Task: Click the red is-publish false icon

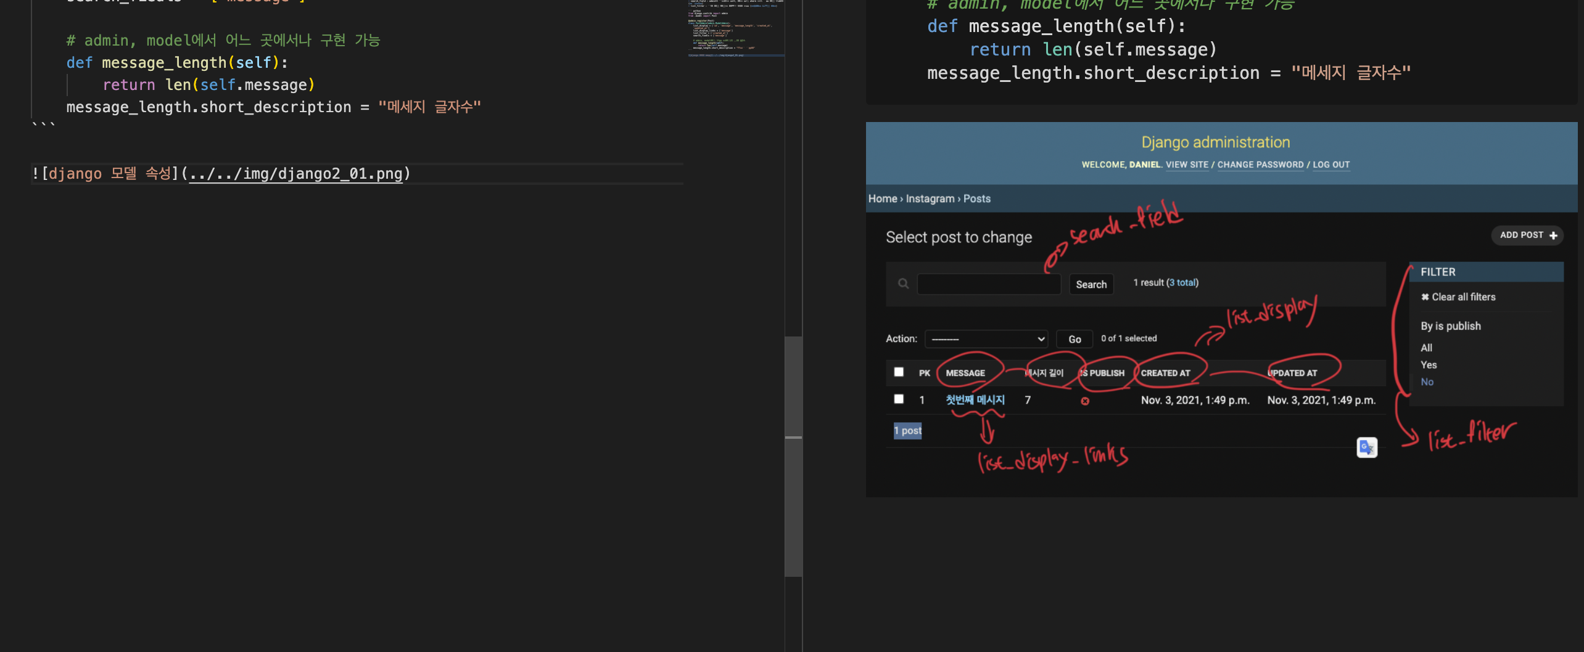Action: 1085,401
